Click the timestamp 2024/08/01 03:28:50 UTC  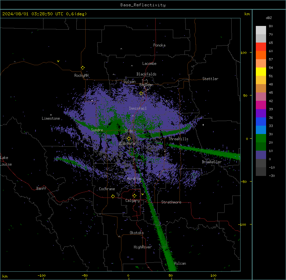[x=33, y=14]
